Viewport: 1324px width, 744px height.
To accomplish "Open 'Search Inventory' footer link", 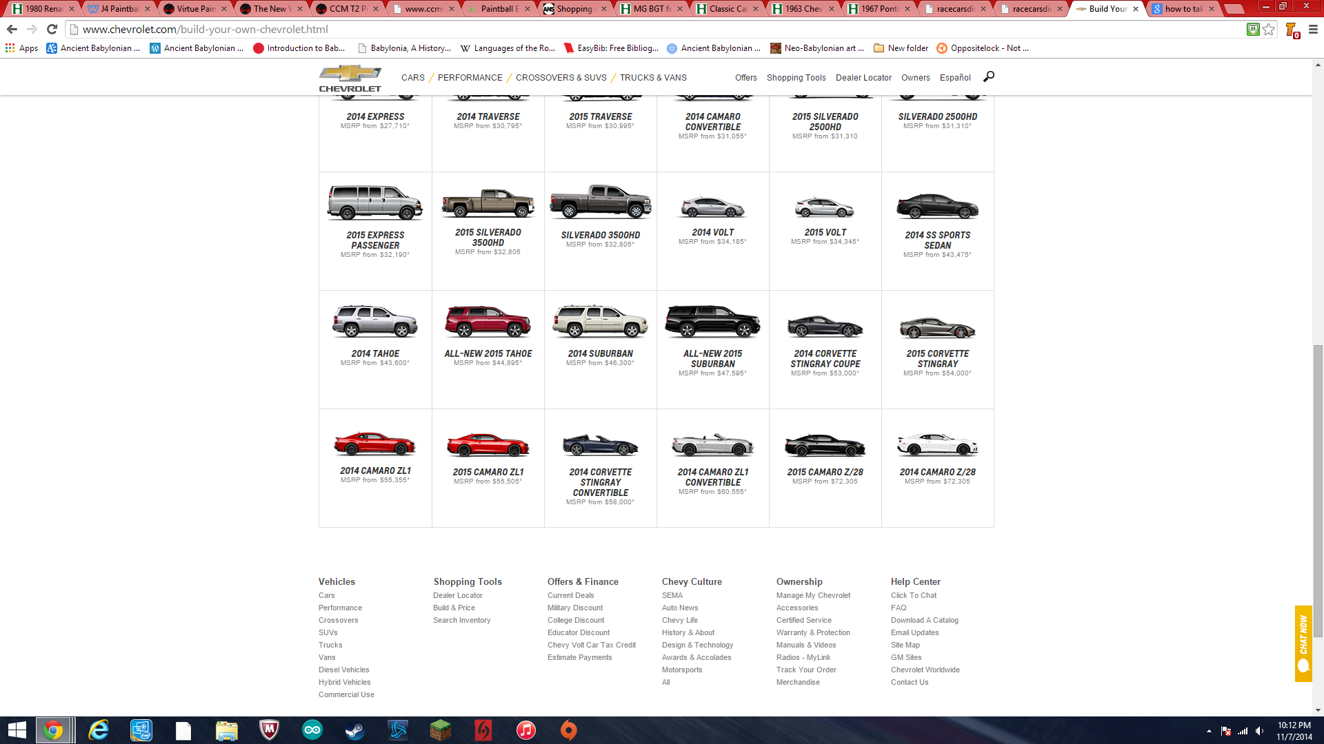I will tap(462, 620).
